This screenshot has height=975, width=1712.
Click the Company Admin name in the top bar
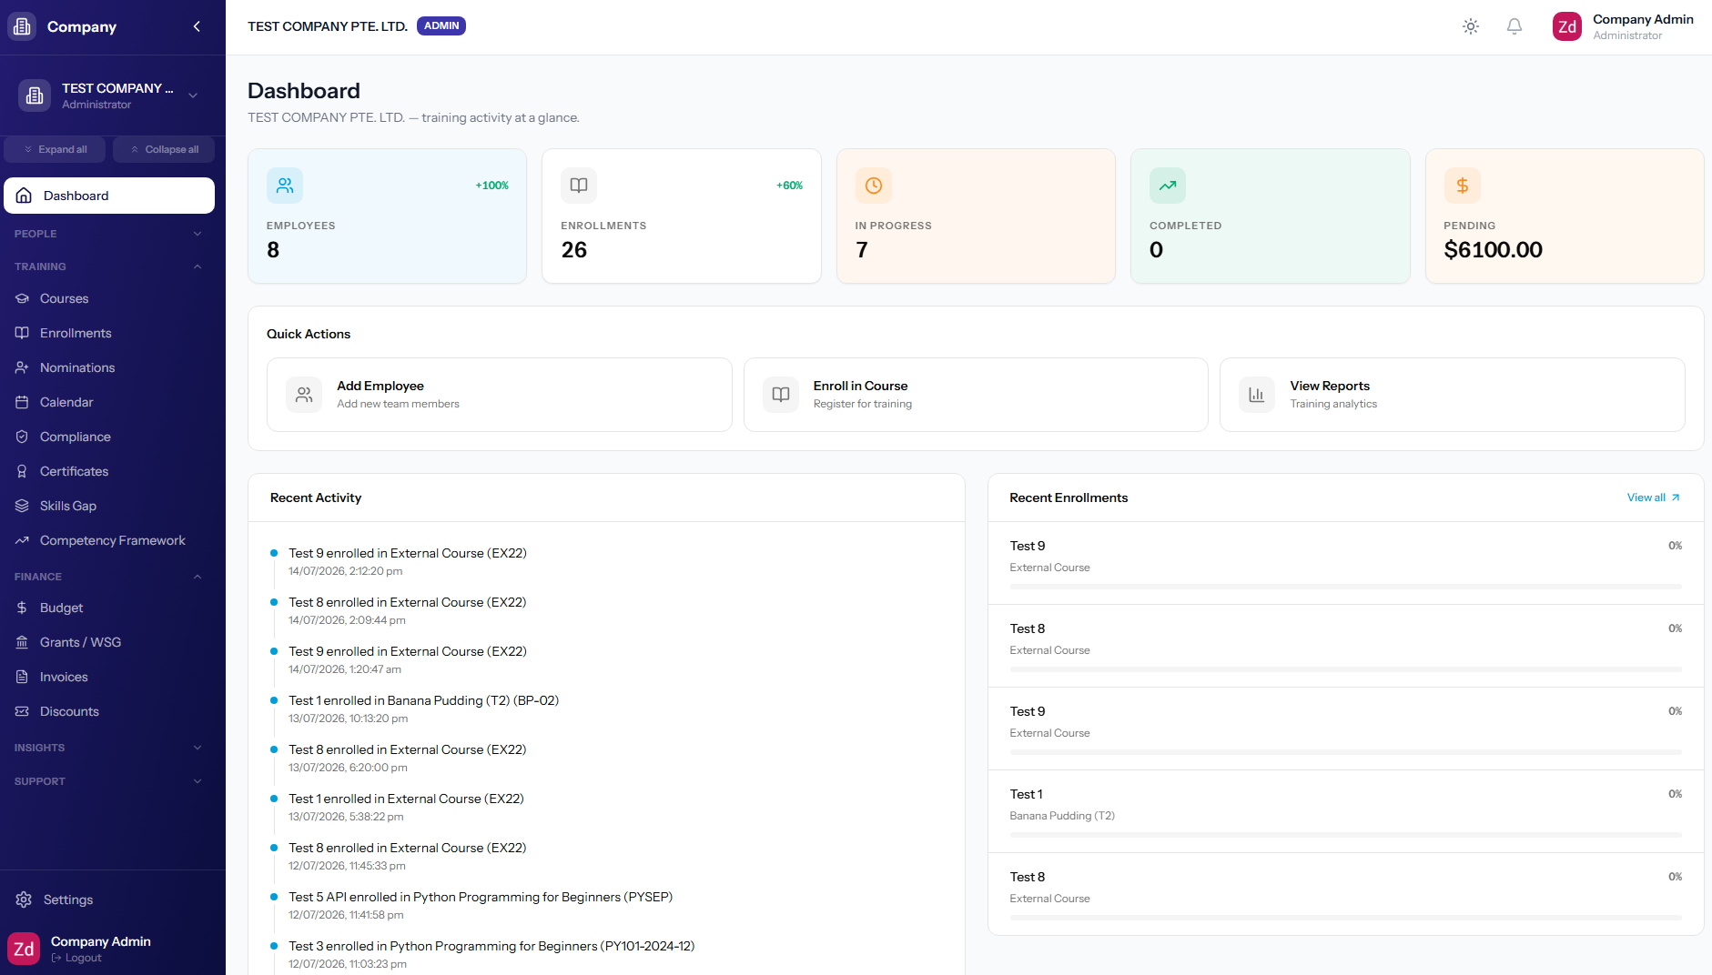pyautogui.click(x=1643, y=19)
